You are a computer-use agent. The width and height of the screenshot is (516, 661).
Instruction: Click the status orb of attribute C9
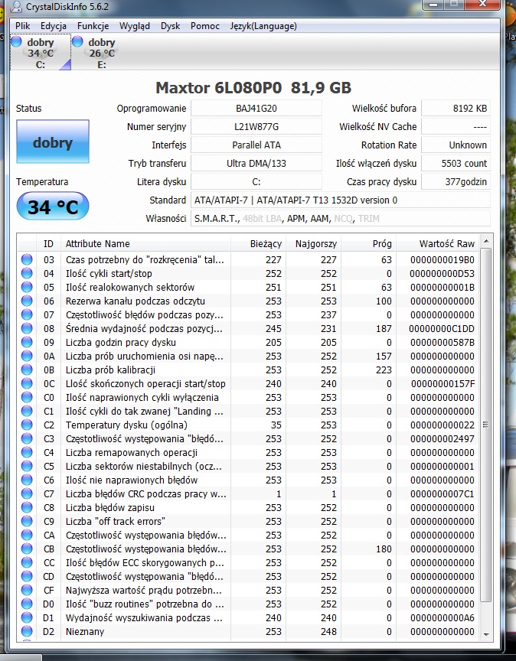click(x=27, y=521)
